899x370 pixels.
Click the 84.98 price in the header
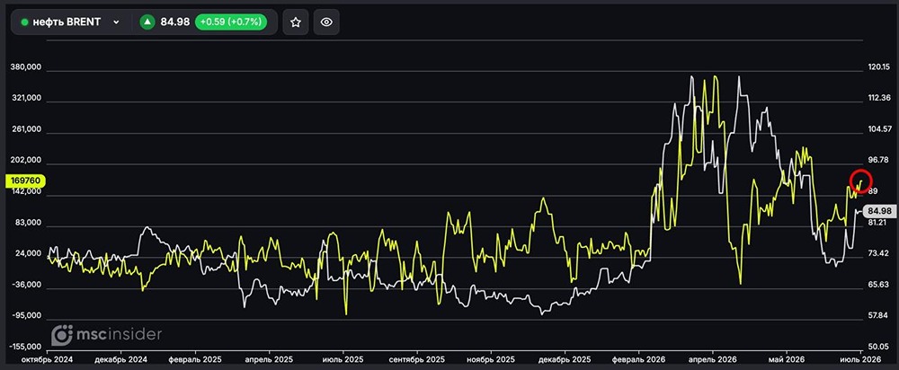tap(175, 22)
